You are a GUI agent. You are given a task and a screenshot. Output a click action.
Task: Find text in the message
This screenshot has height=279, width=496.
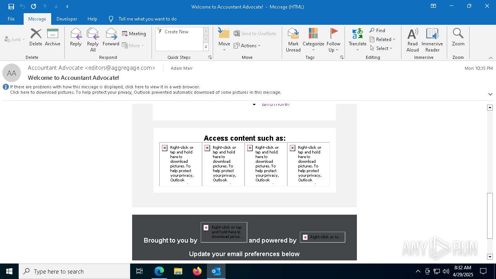(377, 30)
